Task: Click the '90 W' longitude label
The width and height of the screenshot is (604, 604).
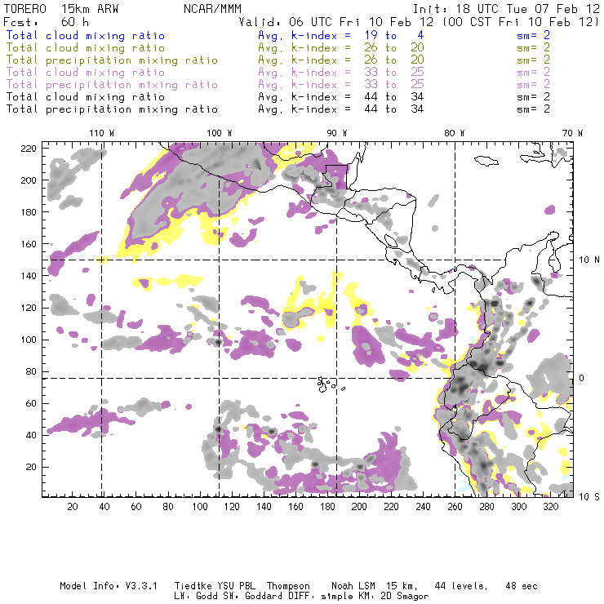Action: [x=337, y=133]
